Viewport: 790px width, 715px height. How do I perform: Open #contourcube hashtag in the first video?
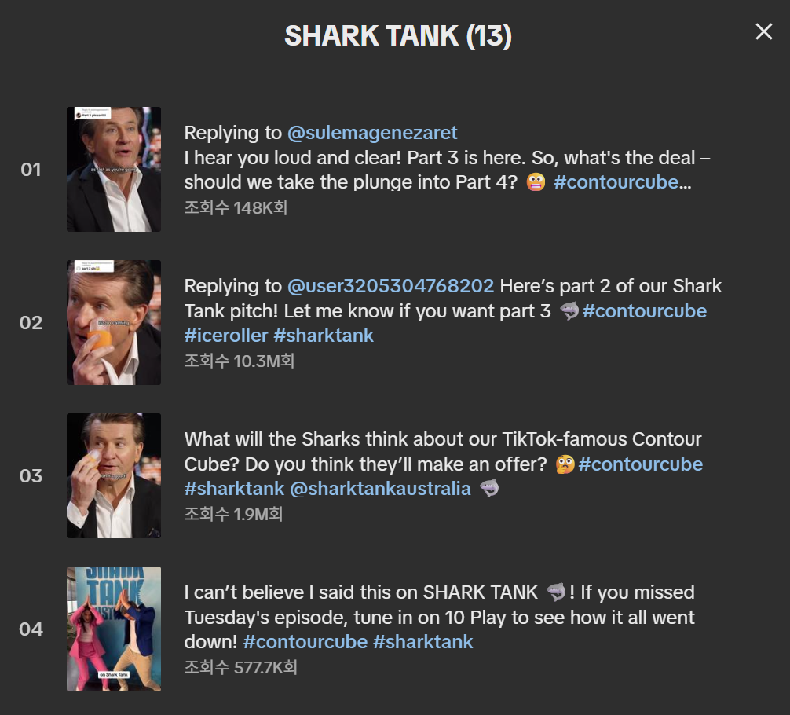pyautogui.click(x=616, y=183)
